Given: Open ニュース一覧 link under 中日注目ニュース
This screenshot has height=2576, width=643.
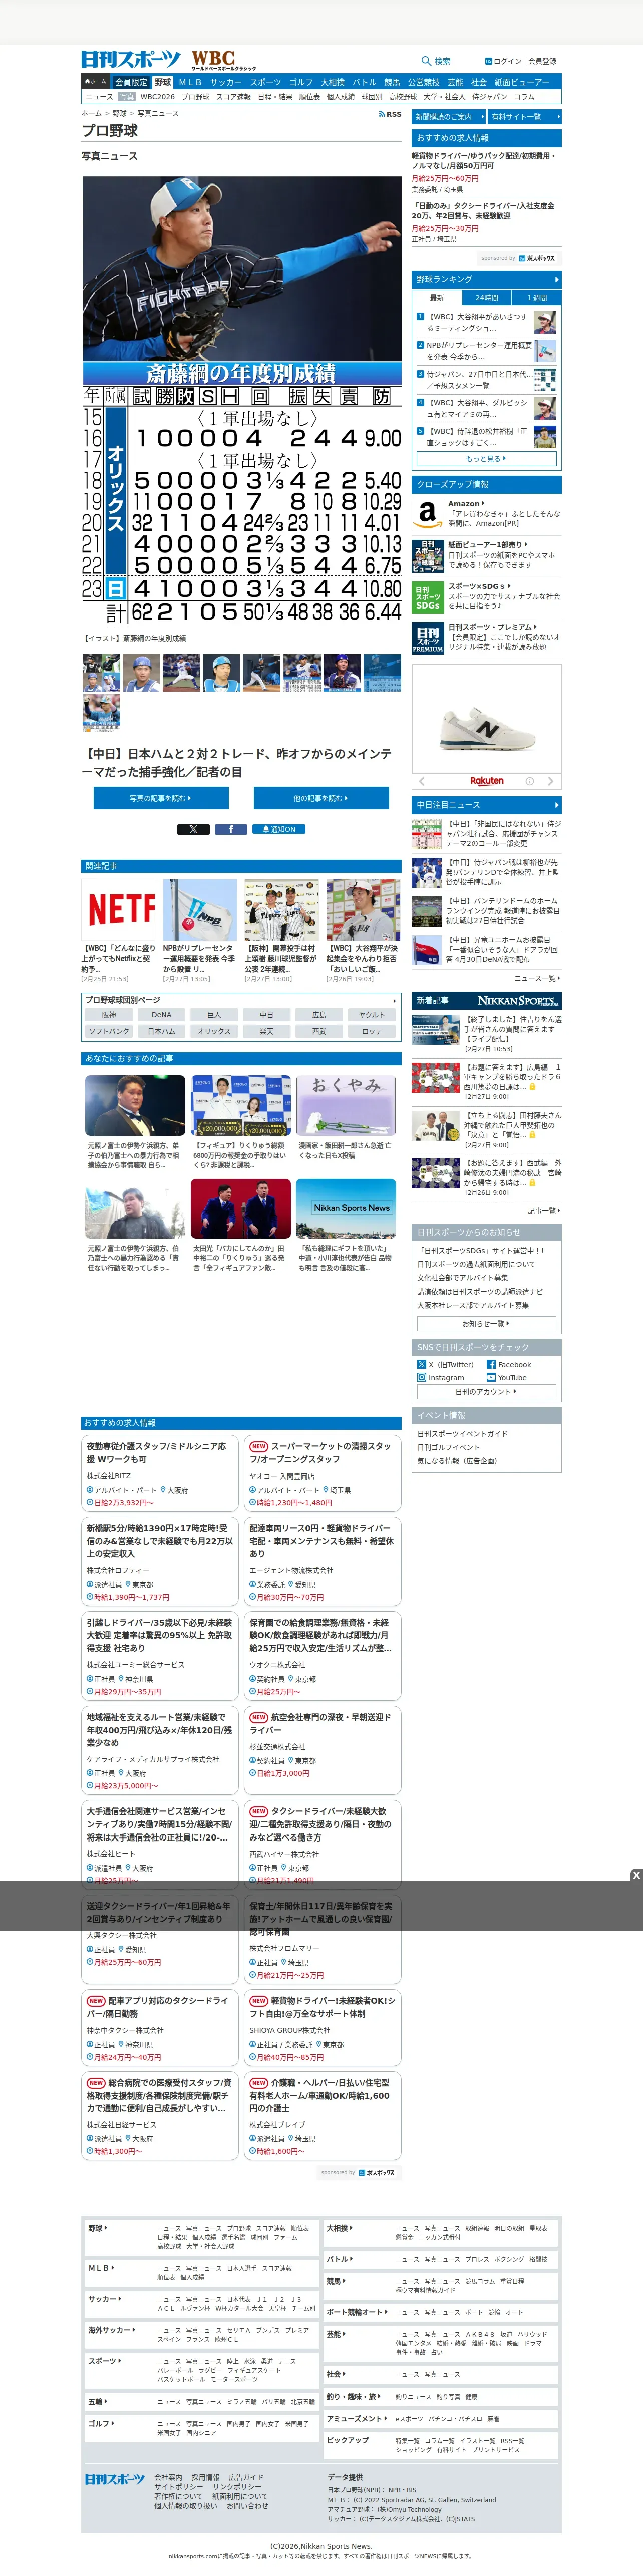Looking at the screenshot, I should (537, 978).
